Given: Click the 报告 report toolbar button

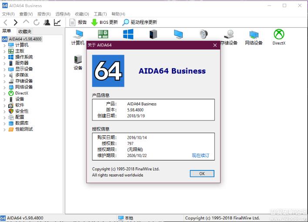Looking at the screenshot, I should (78, 22).
